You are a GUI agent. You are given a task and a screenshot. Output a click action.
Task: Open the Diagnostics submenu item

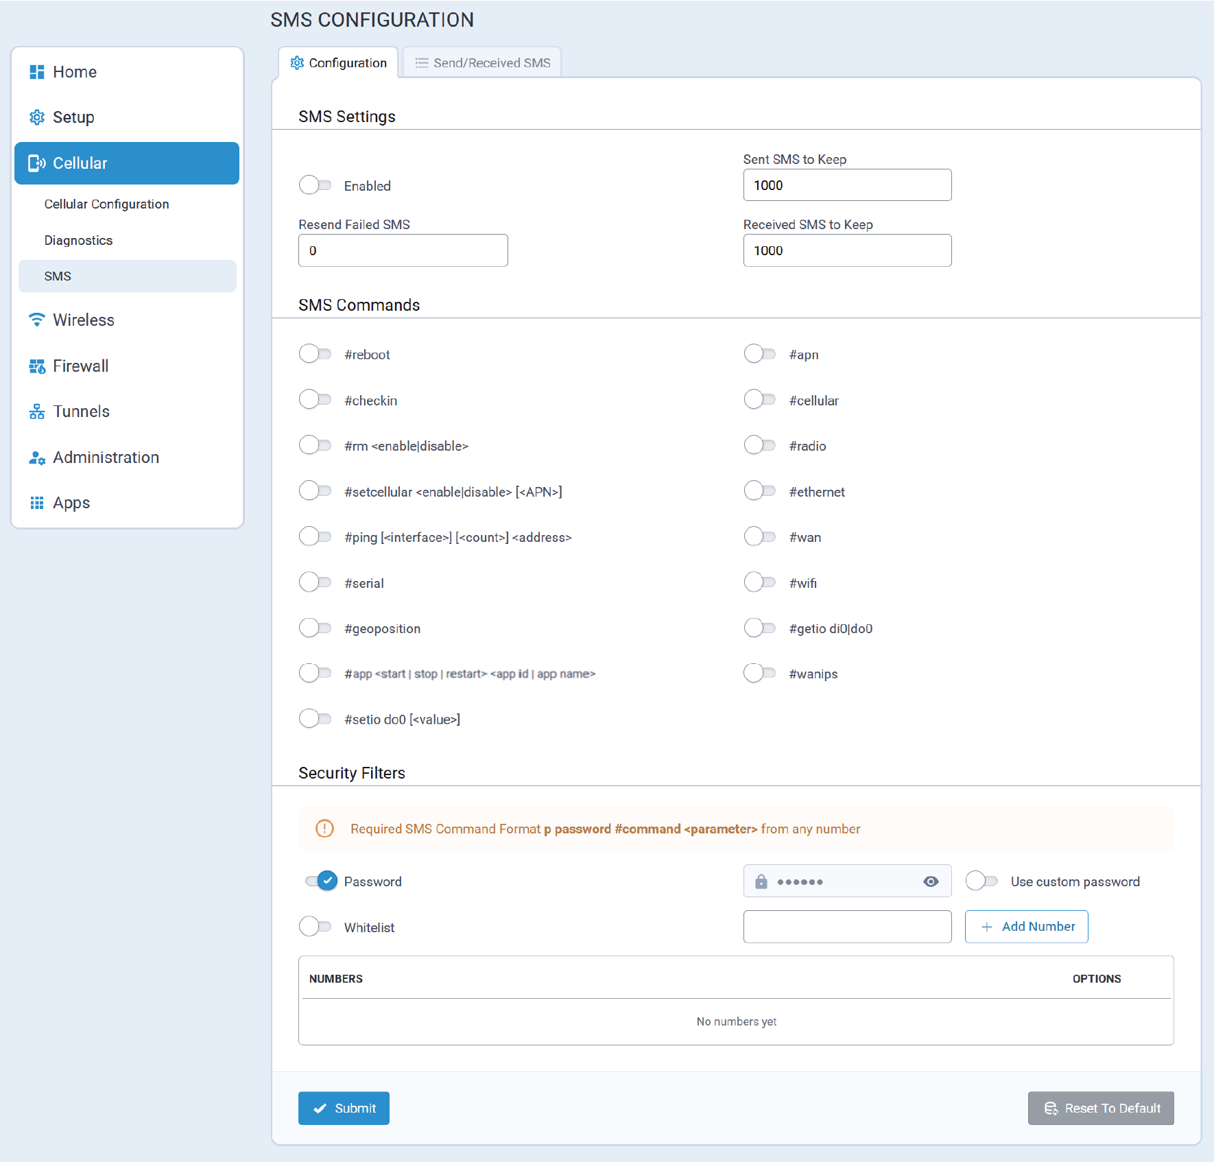[78, 241]
